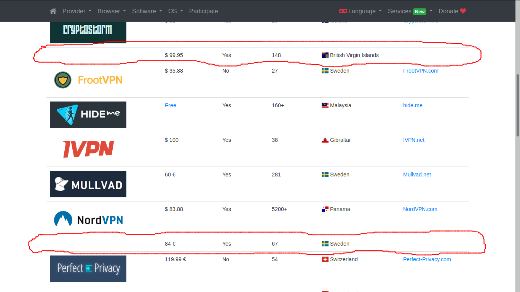The height and width of the screenshot is (292, 520).
Task: Click the Switzerland flag icon
Action: pyautogui.click(x=325, y=259)
